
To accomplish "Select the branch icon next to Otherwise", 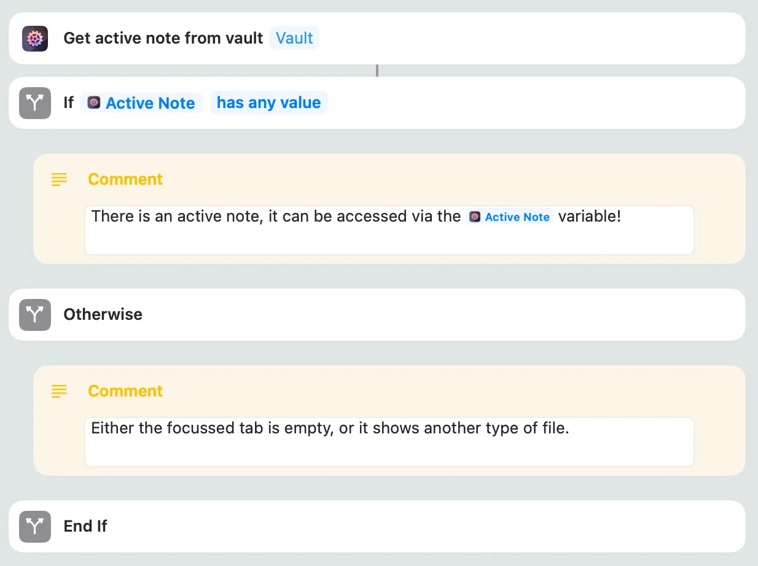I will (35, 314).
